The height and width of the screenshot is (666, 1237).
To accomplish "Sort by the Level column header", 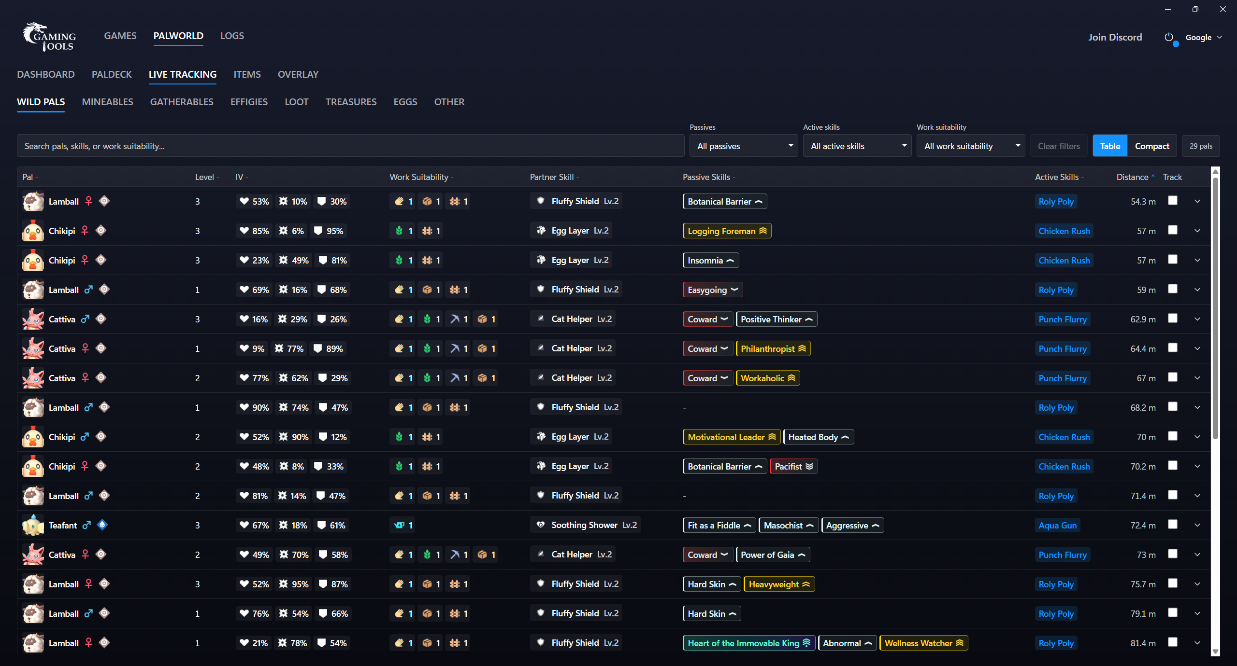I will (x=207, y=177).
